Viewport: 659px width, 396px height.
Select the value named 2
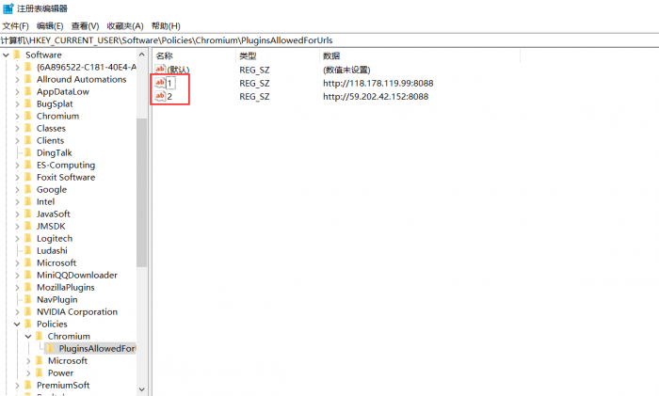pos(169,97)
